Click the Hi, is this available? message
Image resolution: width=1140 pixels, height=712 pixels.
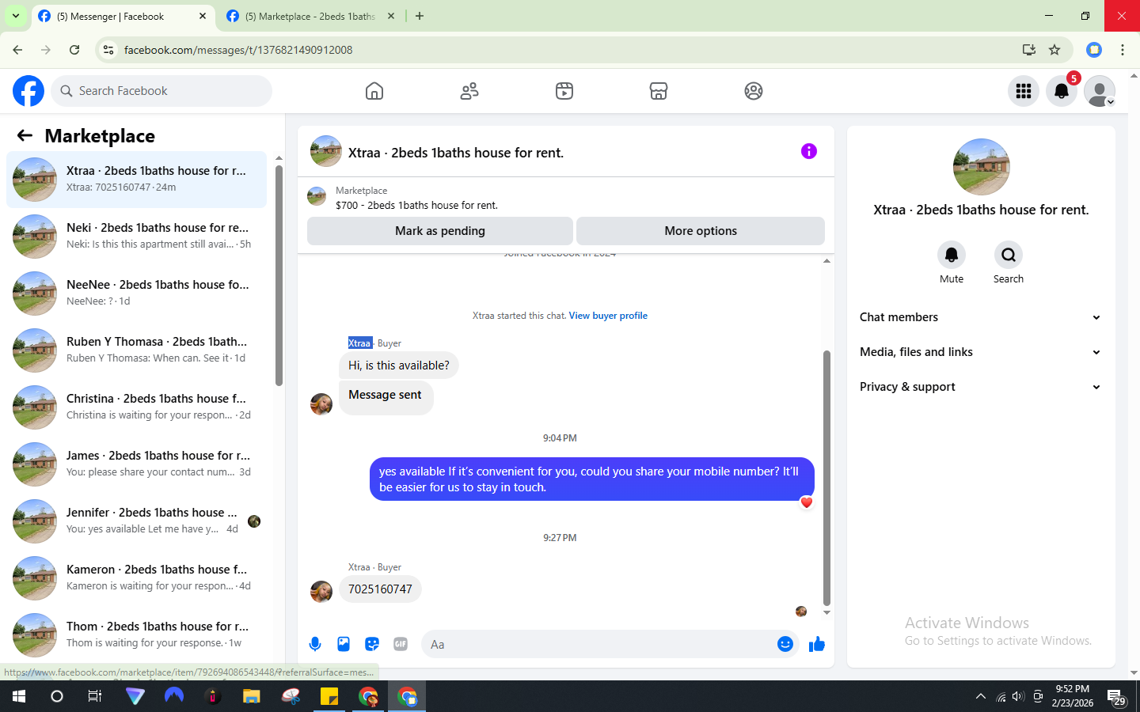click(399, 365)
